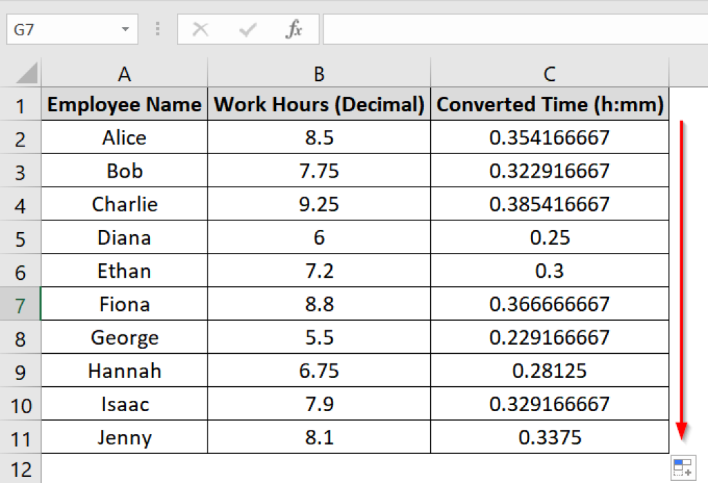Image resolution: width=708 pixels, height=483 pixels.
Task: Open the Name Box dropdown arrow
Action: (125, 29)
